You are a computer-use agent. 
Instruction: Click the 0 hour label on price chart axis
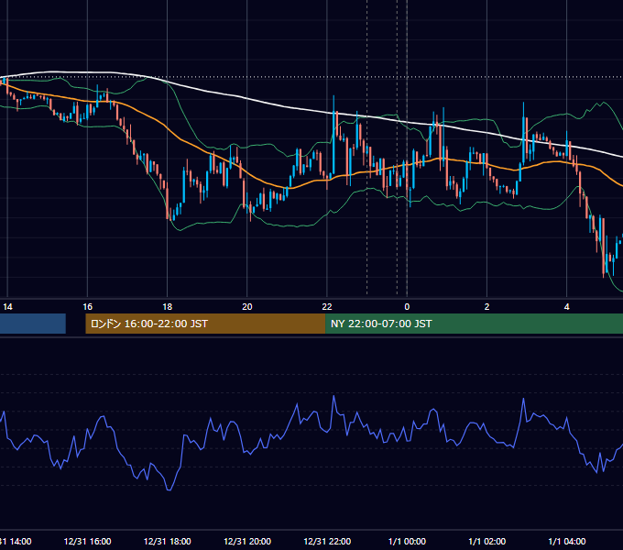pyautogui.click(x=407, y=307)
